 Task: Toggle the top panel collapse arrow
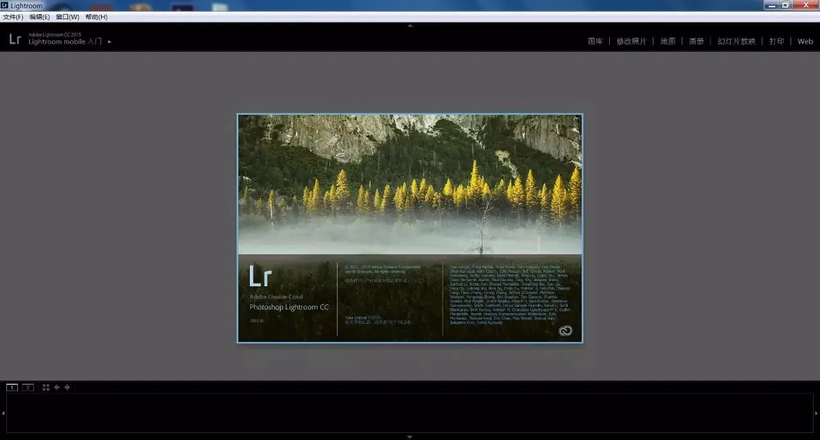click(410, 26)
